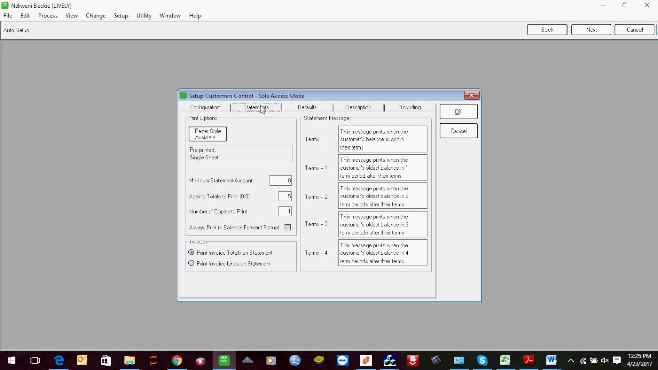Open the View menu
Screen dimensions: 658x370
(71, 16)
